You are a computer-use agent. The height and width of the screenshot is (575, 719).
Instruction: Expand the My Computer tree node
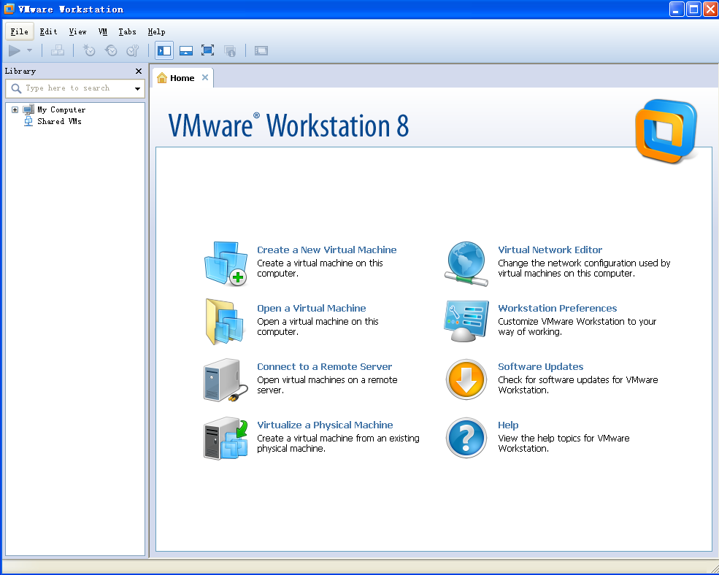pyautogui.click(x=15, y=109)
